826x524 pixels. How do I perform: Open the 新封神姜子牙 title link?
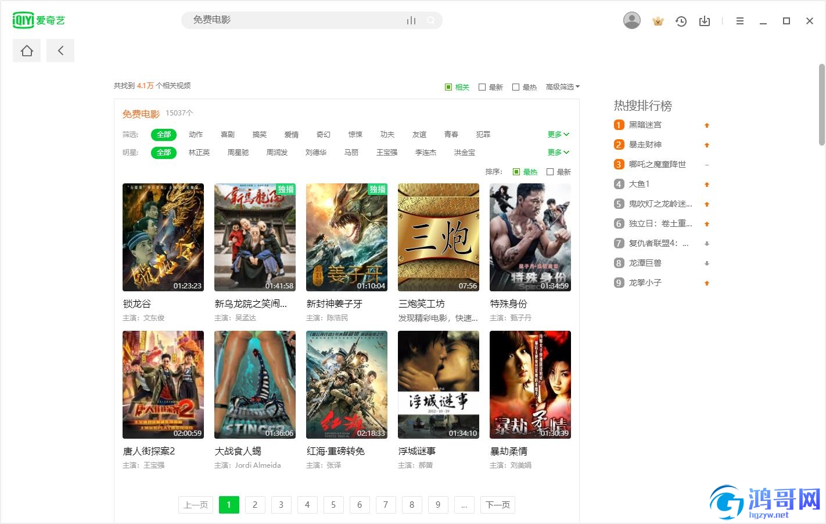pos(334,304)
